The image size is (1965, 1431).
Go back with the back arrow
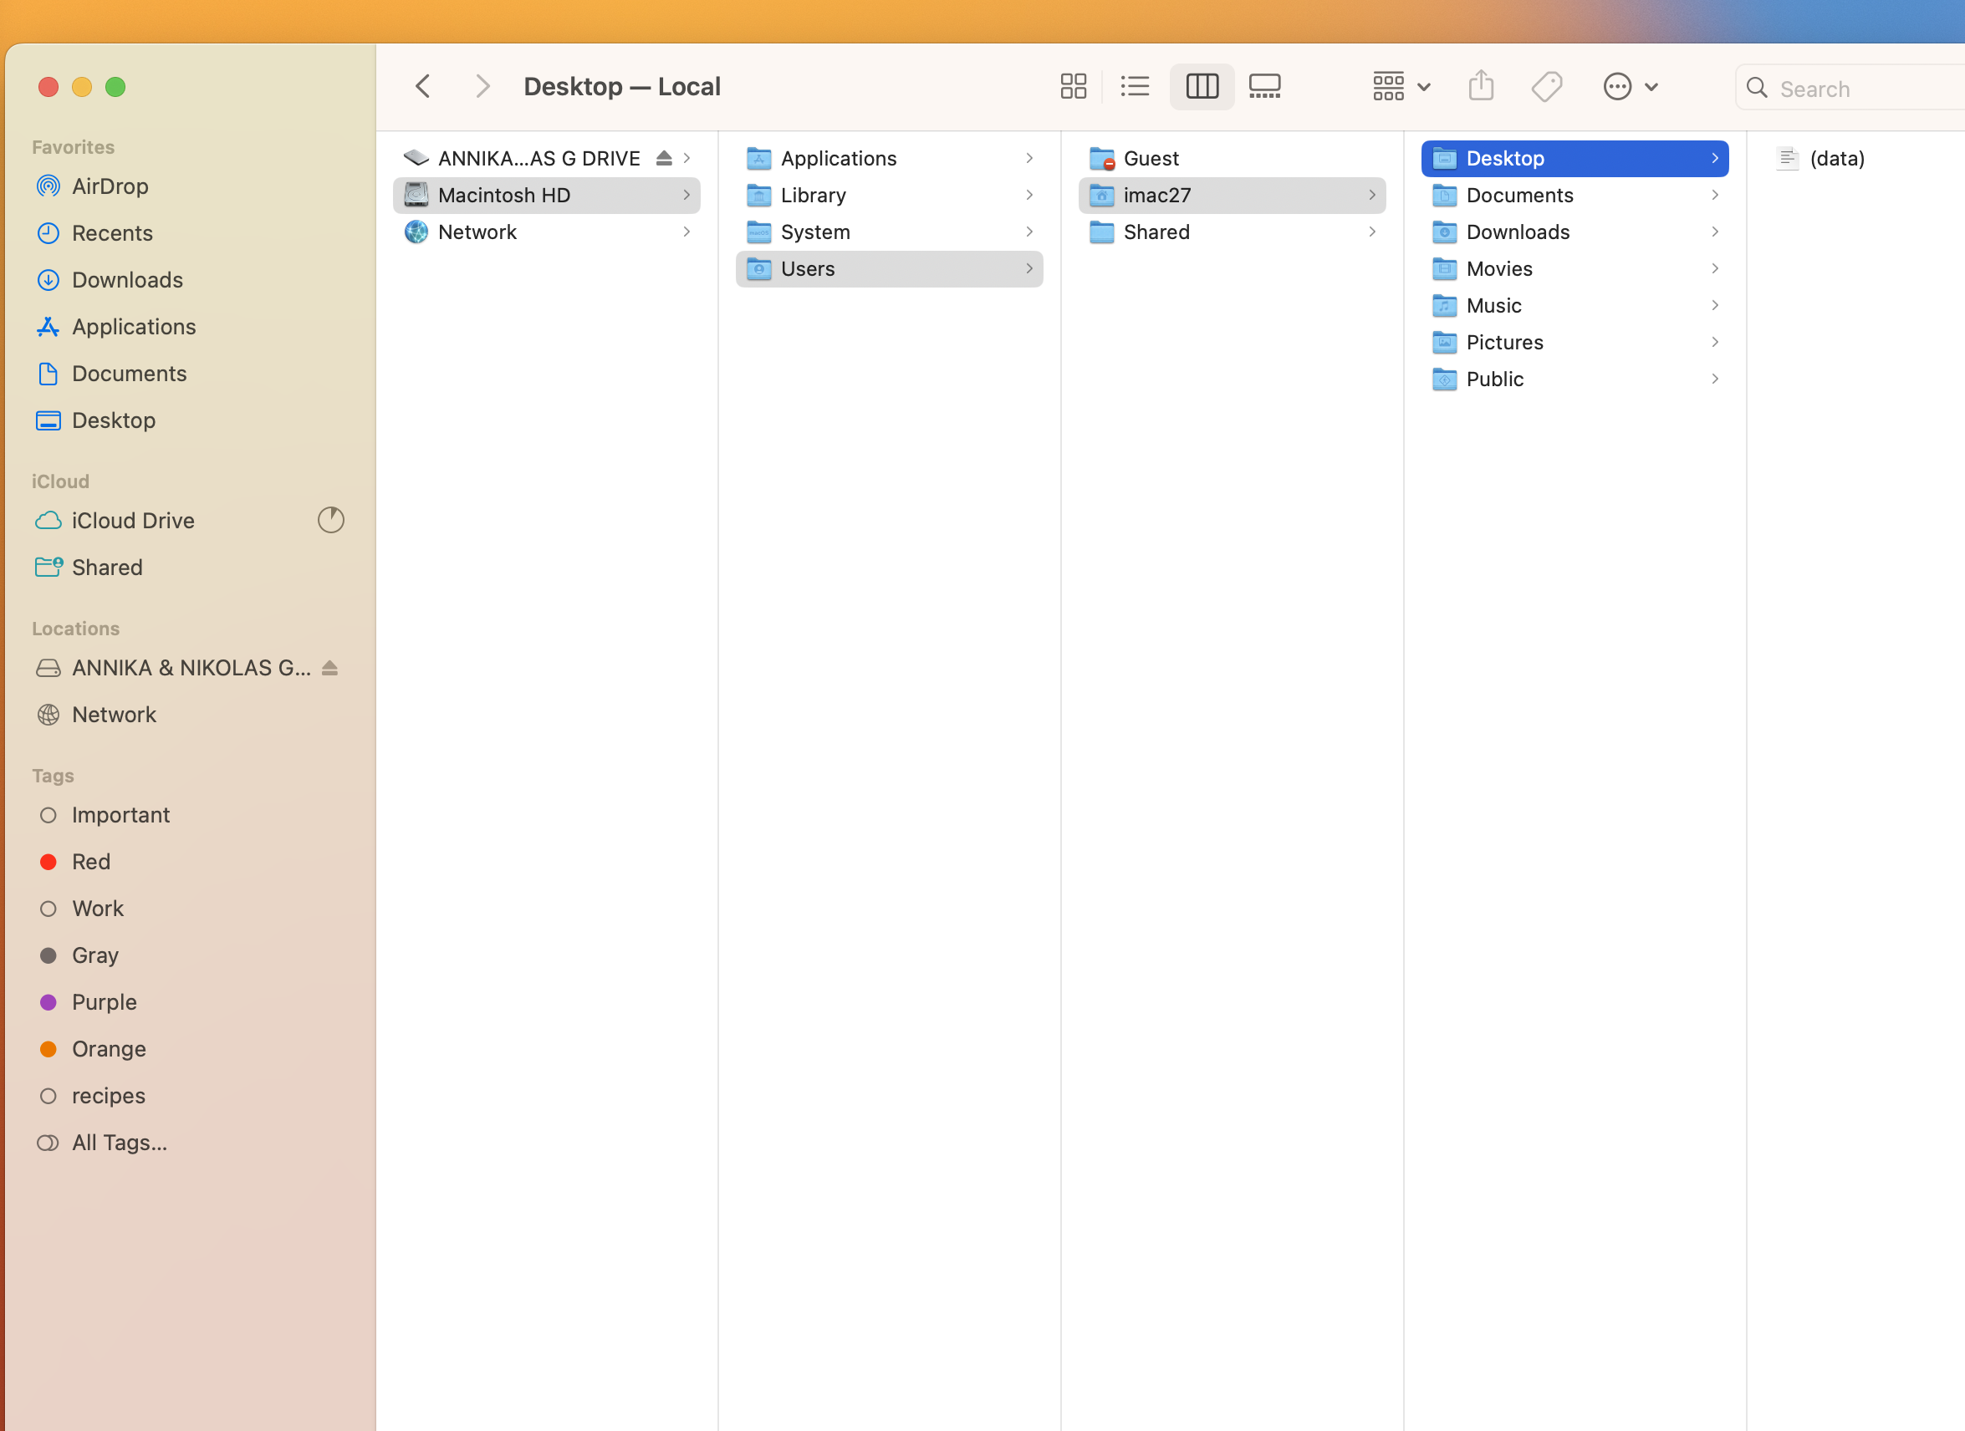pyautogui.click(x=423, y=87)
